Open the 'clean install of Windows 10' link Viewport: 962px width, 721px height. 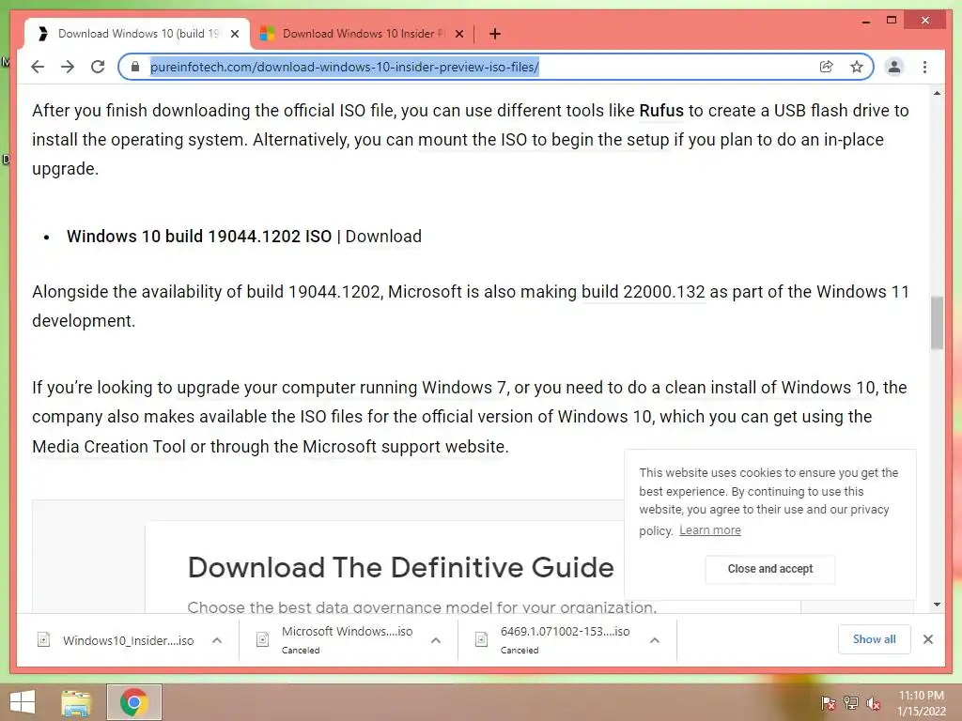[x=770, y=388]
